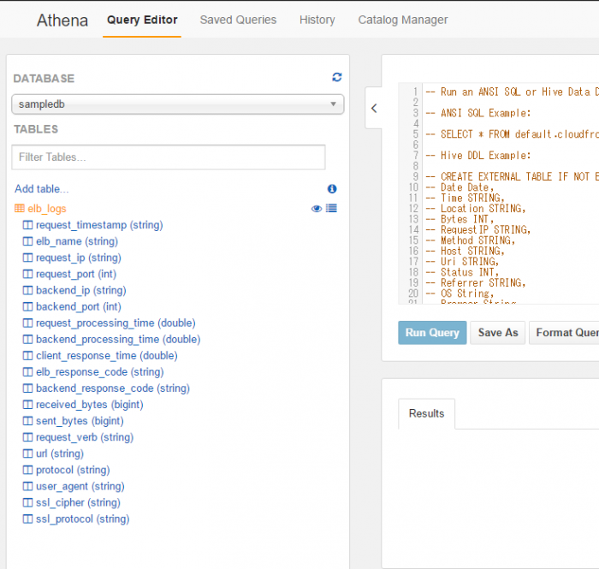This screenshot has width=599, height=569.
Task: Click the elb_logs table grid icon
Action: tap(20, 209)
